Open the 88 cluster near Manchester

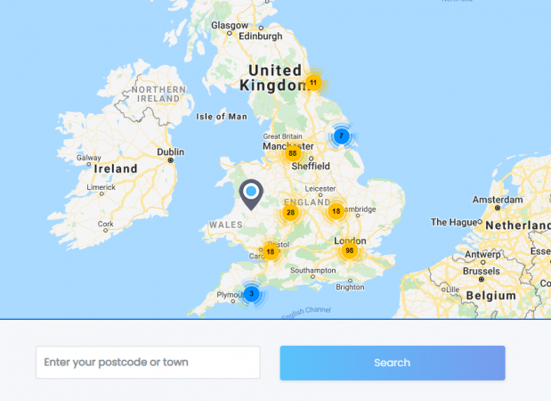pyautogui.click(x=292, y=154)
